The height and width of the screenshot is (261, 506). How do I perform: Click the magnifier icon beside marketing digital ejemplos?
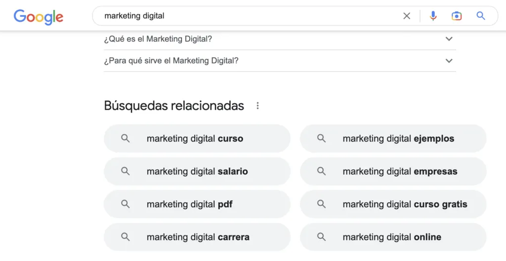[321, 138]
